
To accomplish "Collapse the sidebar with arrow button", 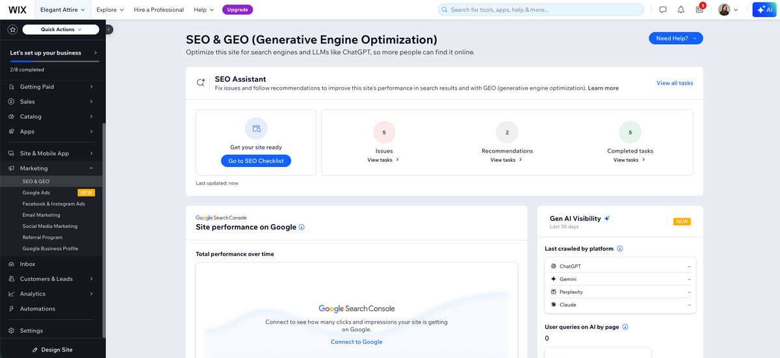I will click(109, 29).
